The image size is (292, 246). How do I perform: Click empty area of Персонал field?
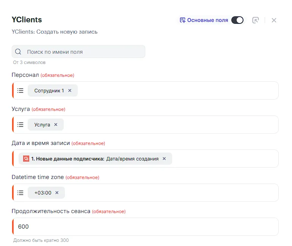178,90
